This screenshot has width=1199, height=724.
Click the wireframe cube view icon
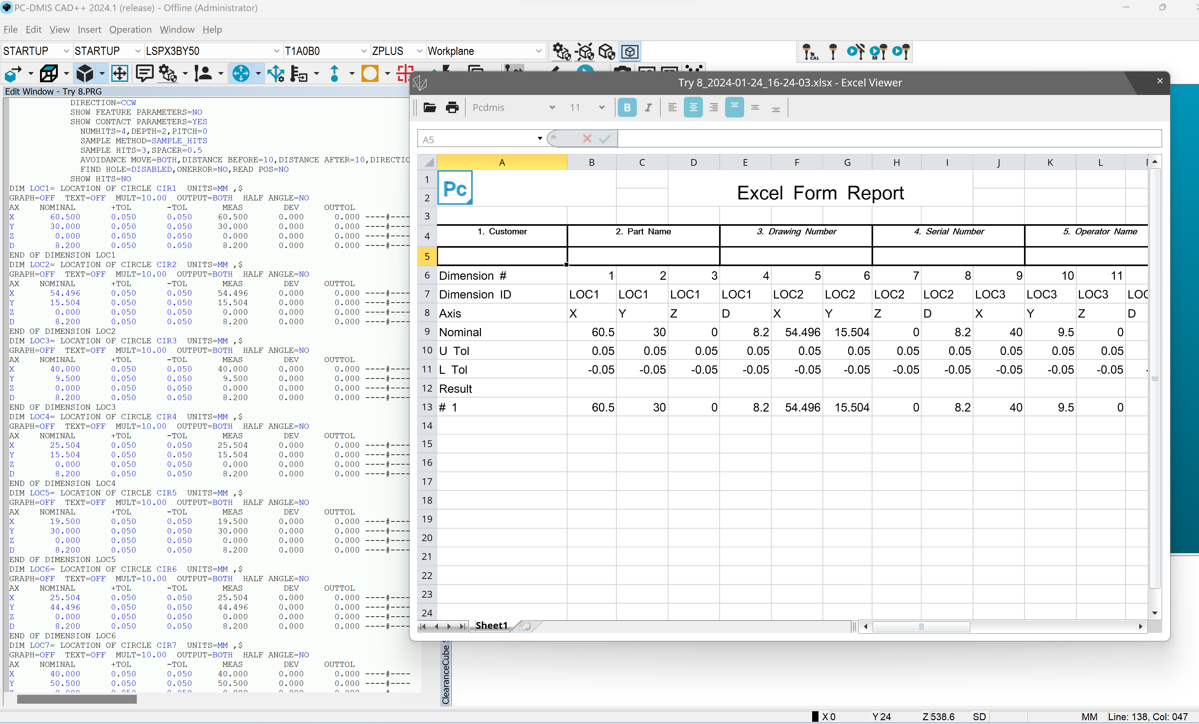point(49,74)
